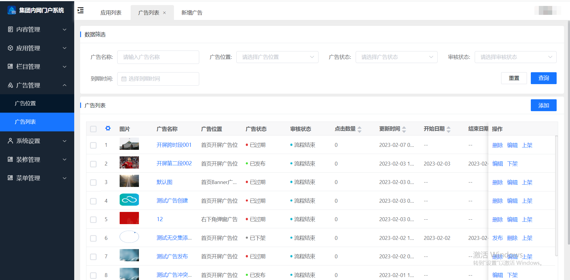Check the row 1 checkbox

[x=93, y=145]
